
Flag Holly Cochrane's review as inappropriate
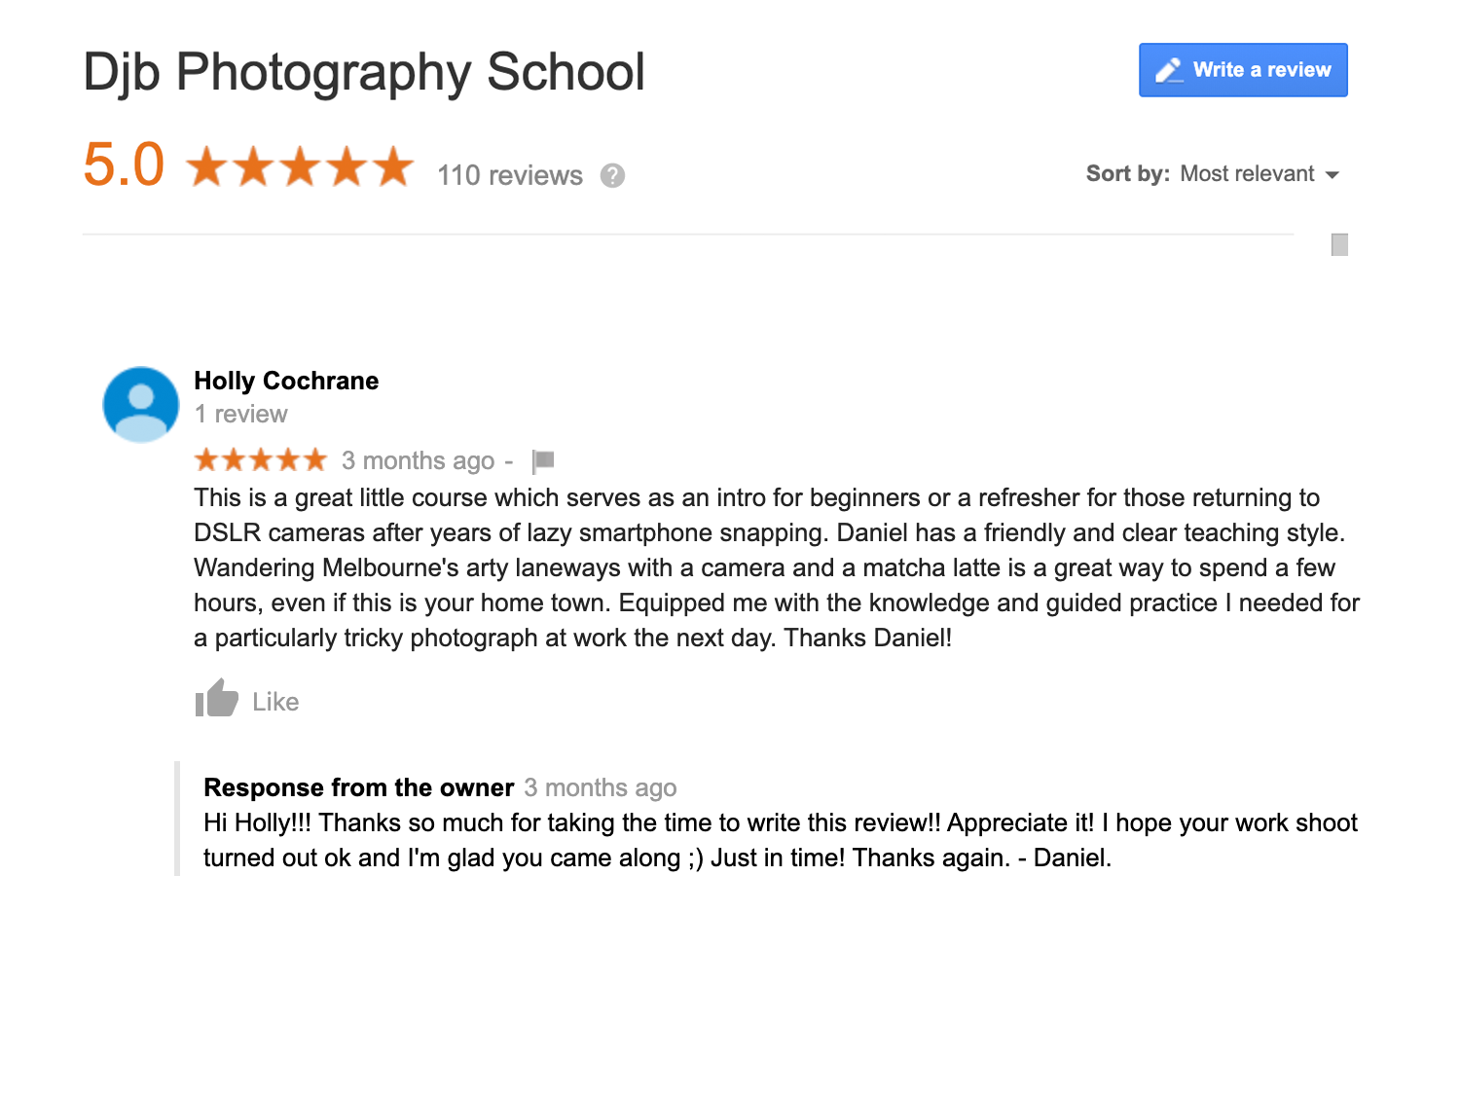[x=543, y=460]
